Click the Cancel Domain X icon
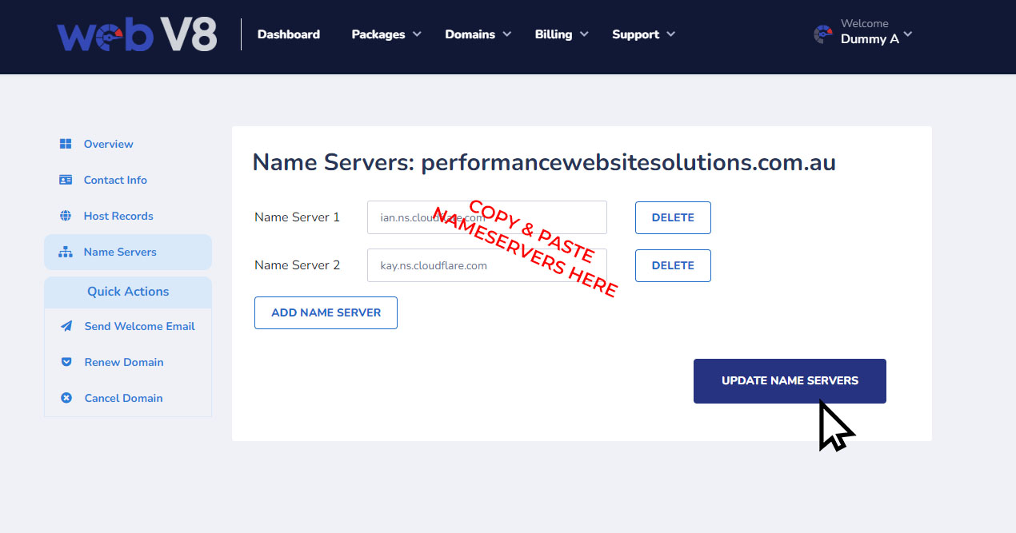1016x533 pixels. (x=66, y=398)
